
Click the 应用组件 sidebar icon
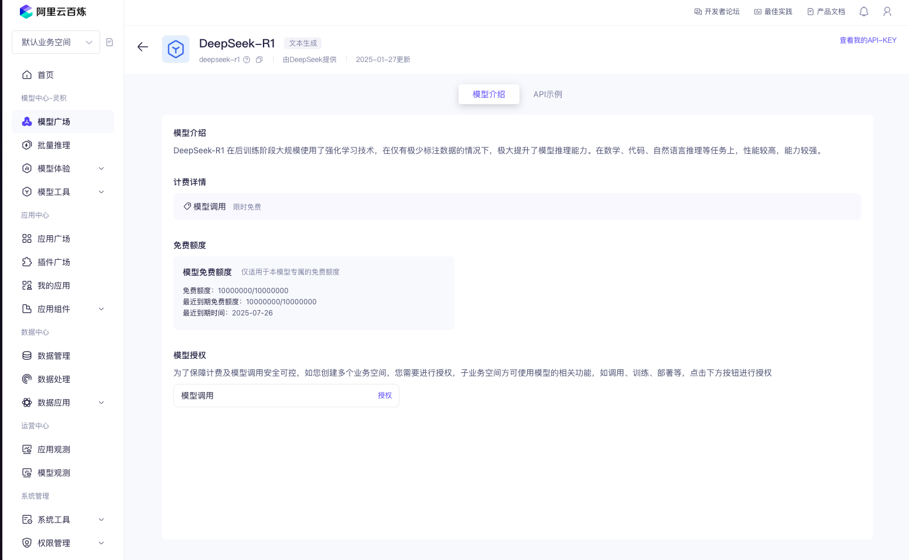pyautogui.click(x=27, y=309)
